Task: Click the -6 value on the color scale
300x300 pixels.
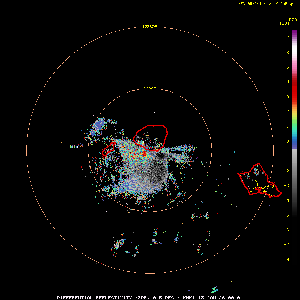Action: click(x=286, y=230)
